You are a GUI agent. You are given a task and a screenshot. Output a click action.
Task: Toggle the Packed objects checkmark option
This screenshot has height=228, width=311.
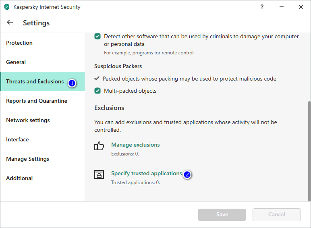coord(97,79)
